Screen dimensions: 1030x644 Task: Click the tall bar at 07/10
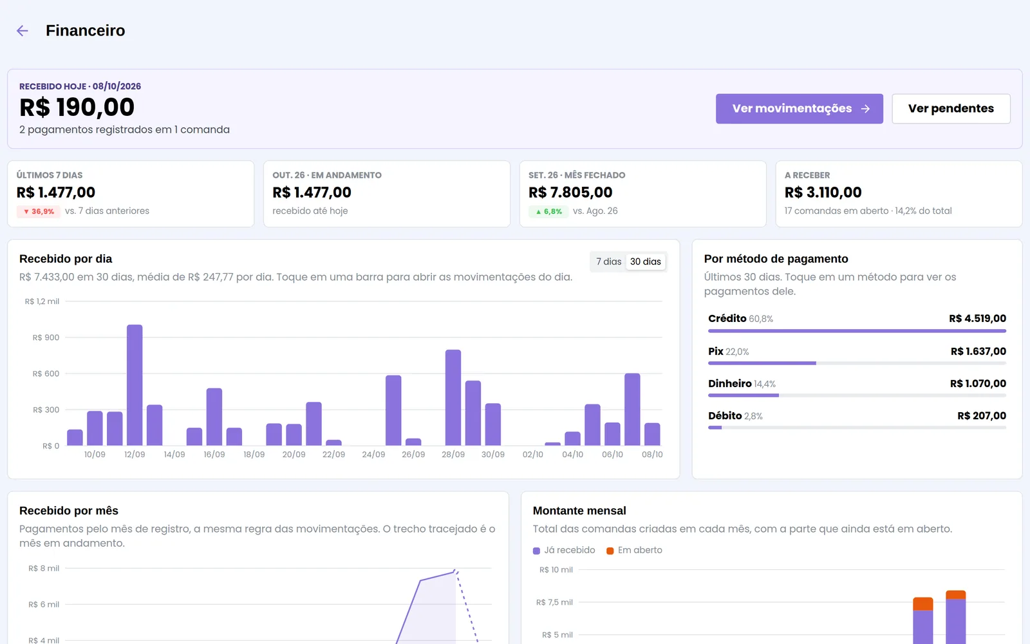click(x=632, y=410)
